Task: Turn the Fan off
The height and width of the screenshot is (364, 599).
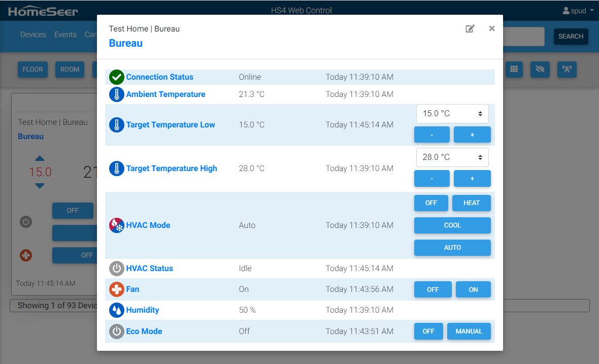Action: (432, 289)
